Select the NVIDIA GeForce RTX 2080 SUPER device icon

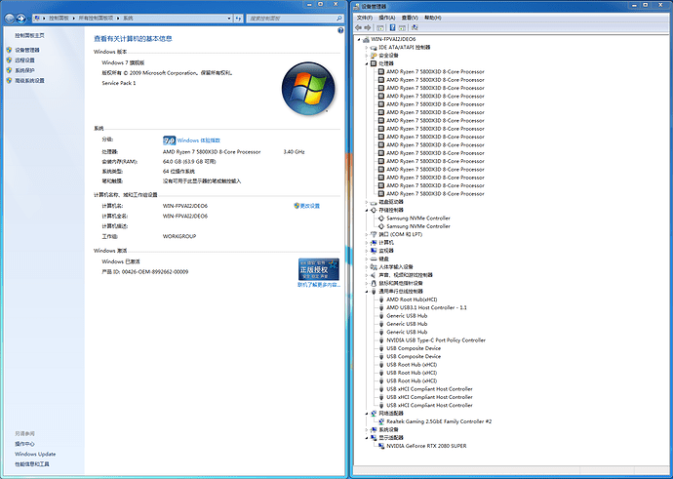pyautogui.click(x=381, y=446)
